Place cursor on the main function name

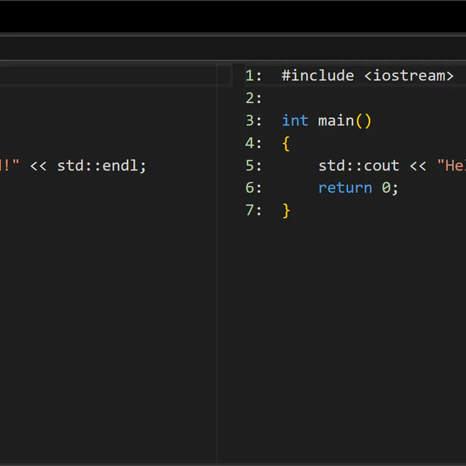click(336, 121)
